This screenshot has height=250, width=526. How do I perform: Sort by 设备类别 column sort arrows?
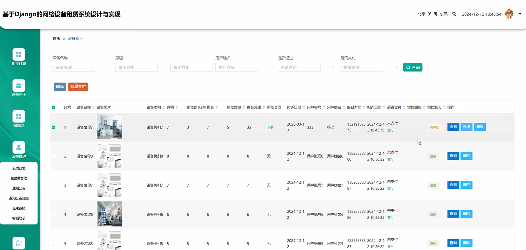click(x=164, y=107)
